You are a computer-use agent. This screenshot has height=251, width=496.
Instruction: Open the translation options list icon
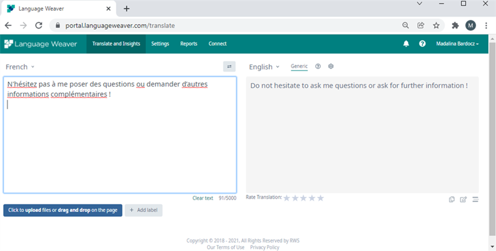(475, 199)
